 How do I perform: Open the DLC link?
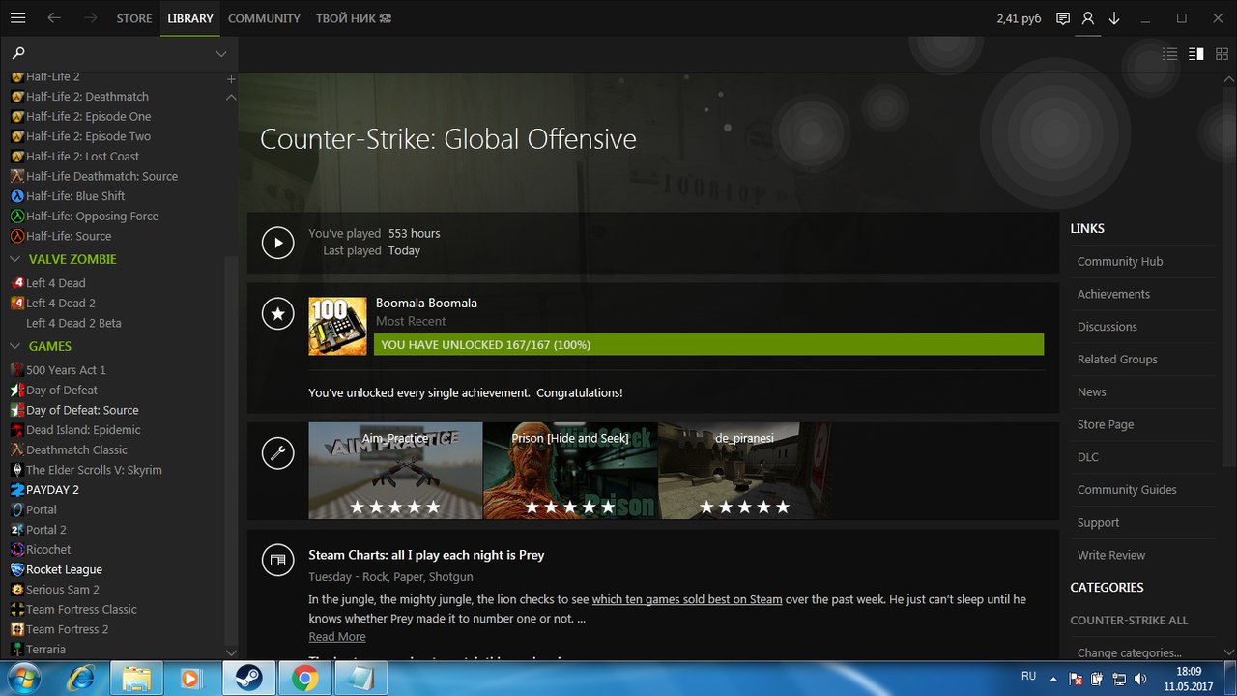point(1088,457)
